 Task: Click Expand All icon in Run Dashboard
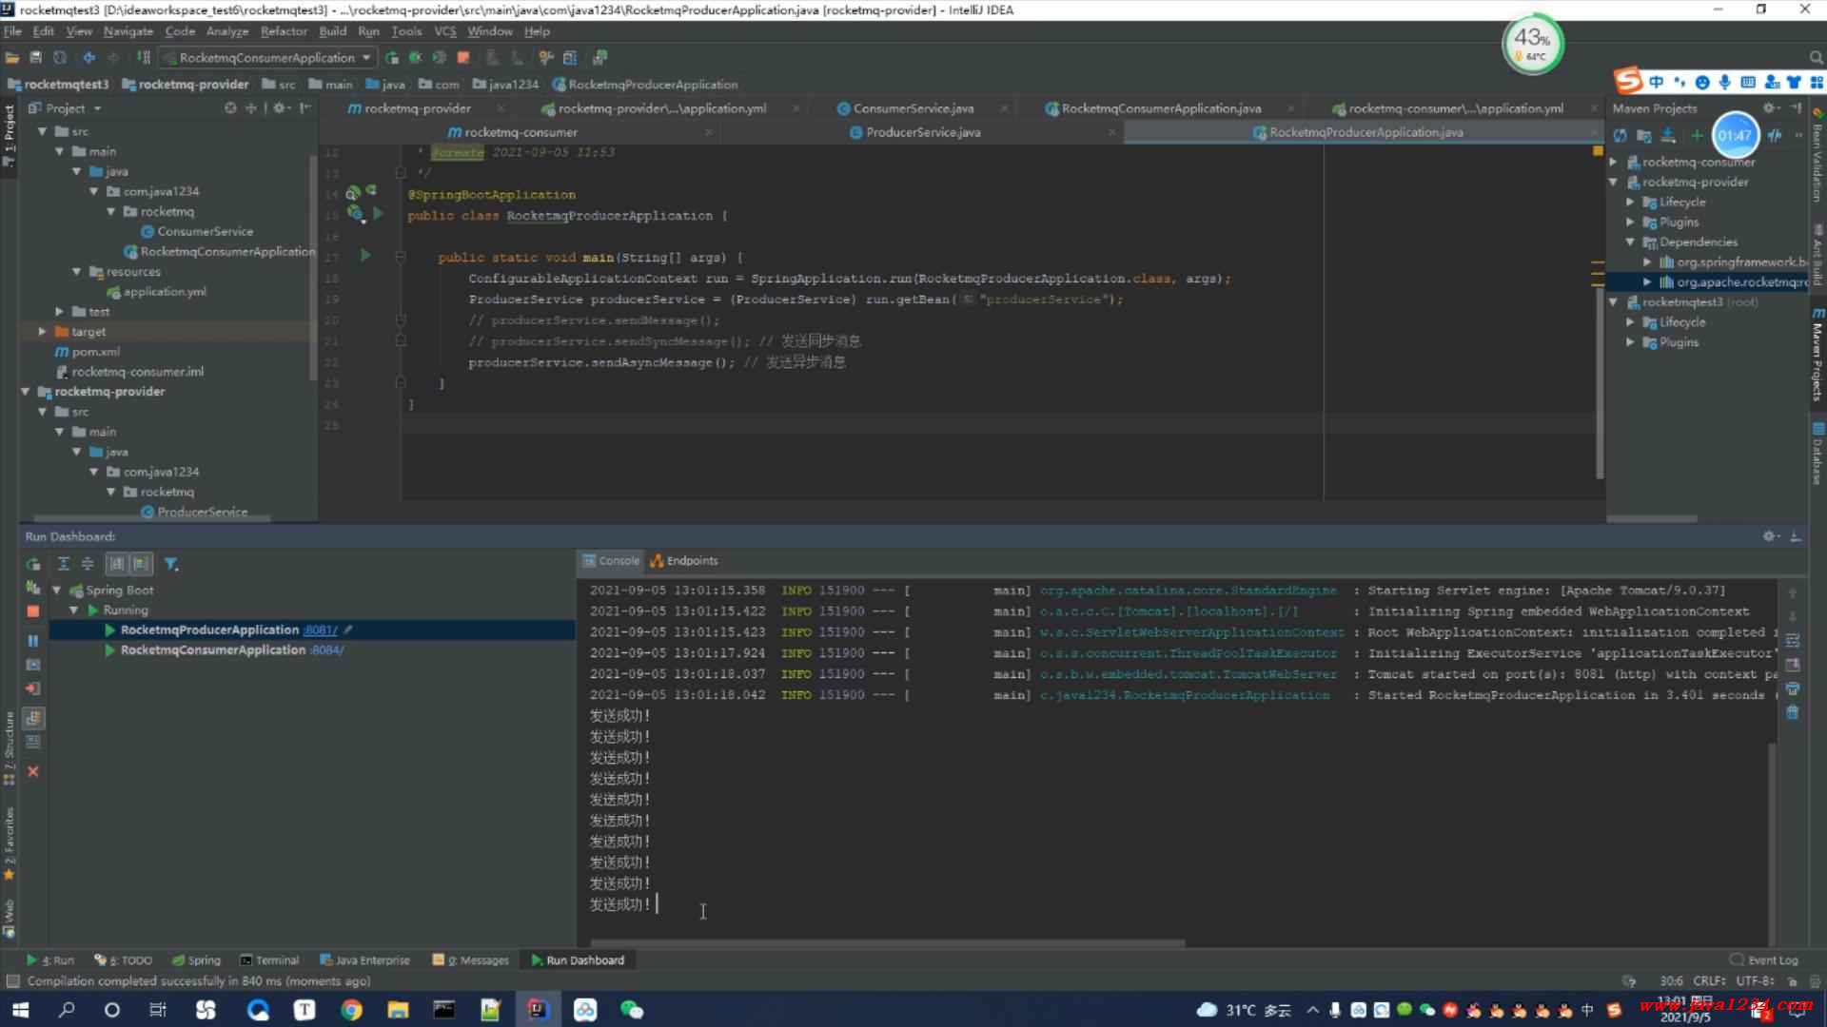pyautogui.click(x=64, y=564)
